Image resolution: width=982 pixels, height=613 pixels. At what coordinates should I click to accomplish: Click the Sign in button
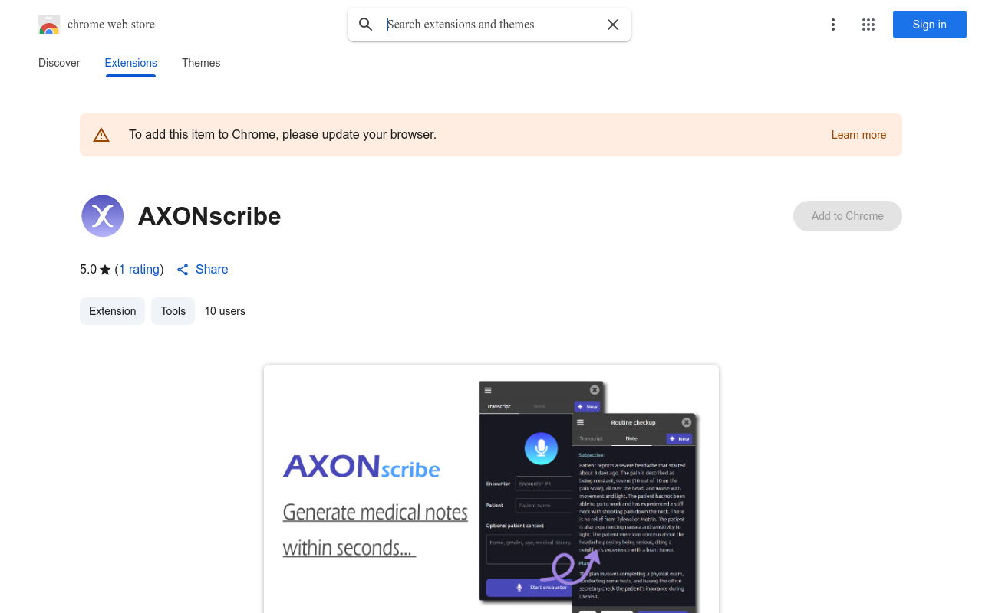pyautogui.click(x=930, y=25)
